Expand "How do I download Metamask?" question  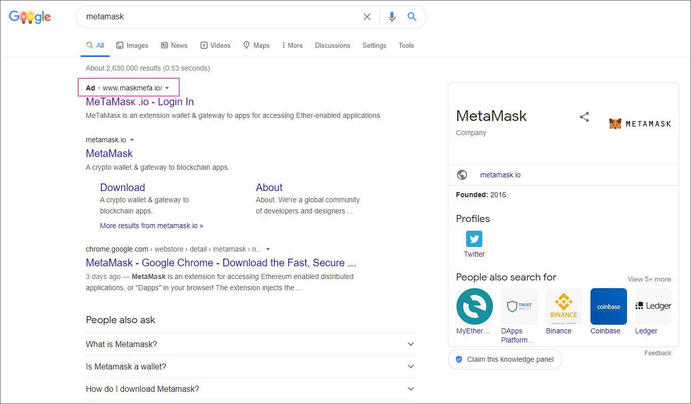click(251, 389)
